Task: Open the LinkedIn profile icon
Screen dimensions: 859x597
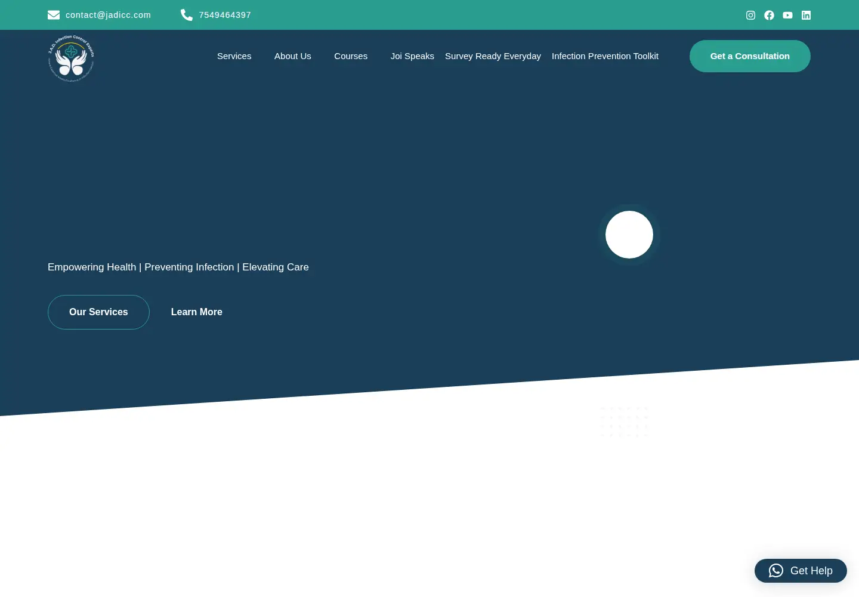Action: pos(806,15)
